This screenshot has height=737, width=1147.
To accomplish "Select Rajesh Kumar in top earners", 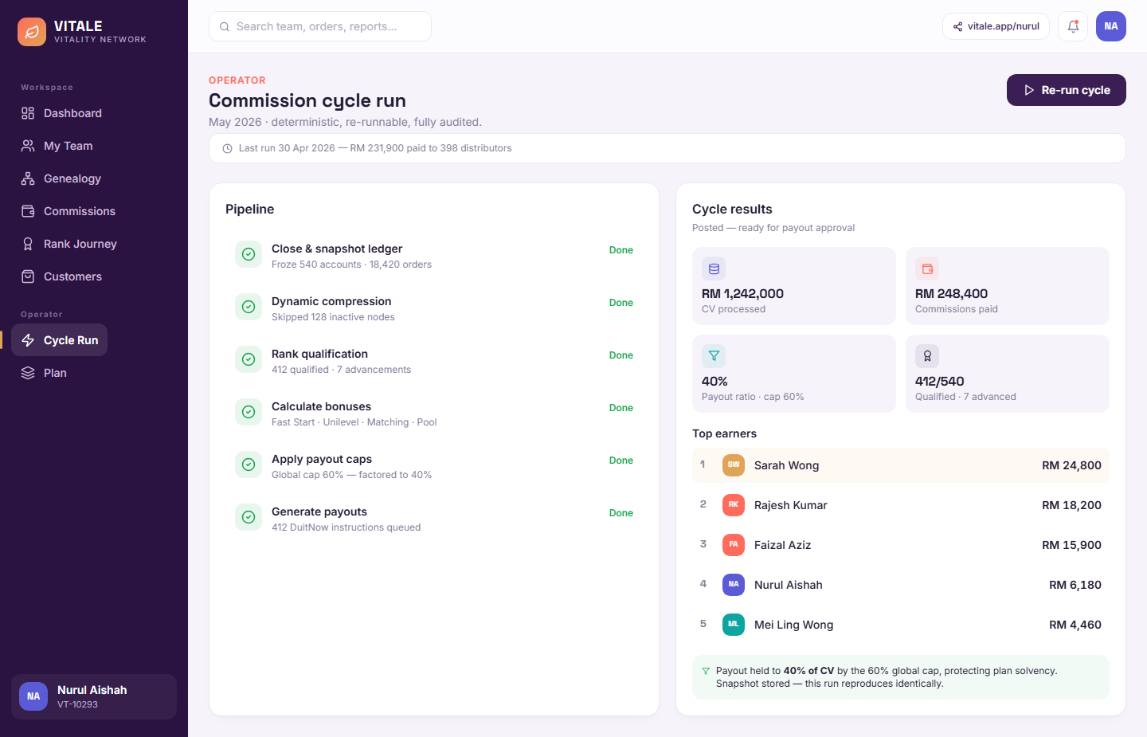I will point(901,505).
